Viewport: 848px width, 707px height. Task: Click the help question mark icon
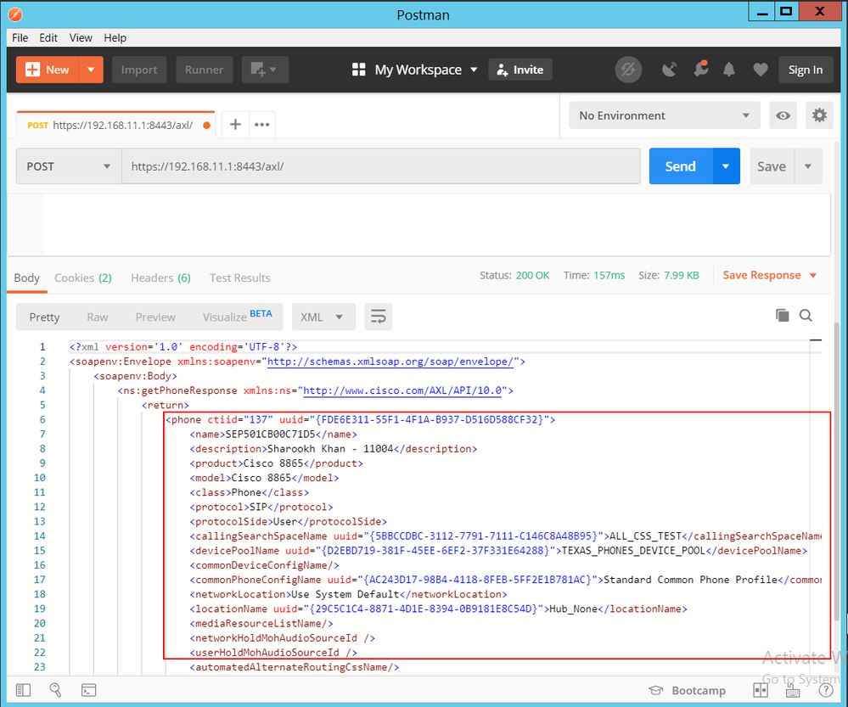pos(826,691)
